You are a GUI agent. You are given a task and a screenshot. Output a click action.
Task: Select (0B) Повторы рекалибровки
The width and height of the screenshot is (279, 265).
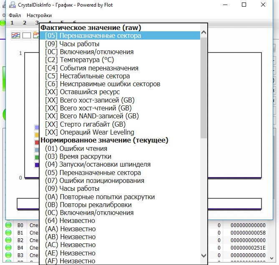[120, 205]
